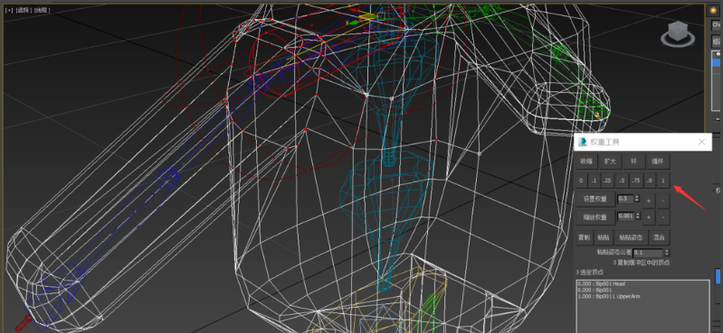Screen dimensions: 723x333
Task: Apply the .75 weight preset
Action: [636, 180]
